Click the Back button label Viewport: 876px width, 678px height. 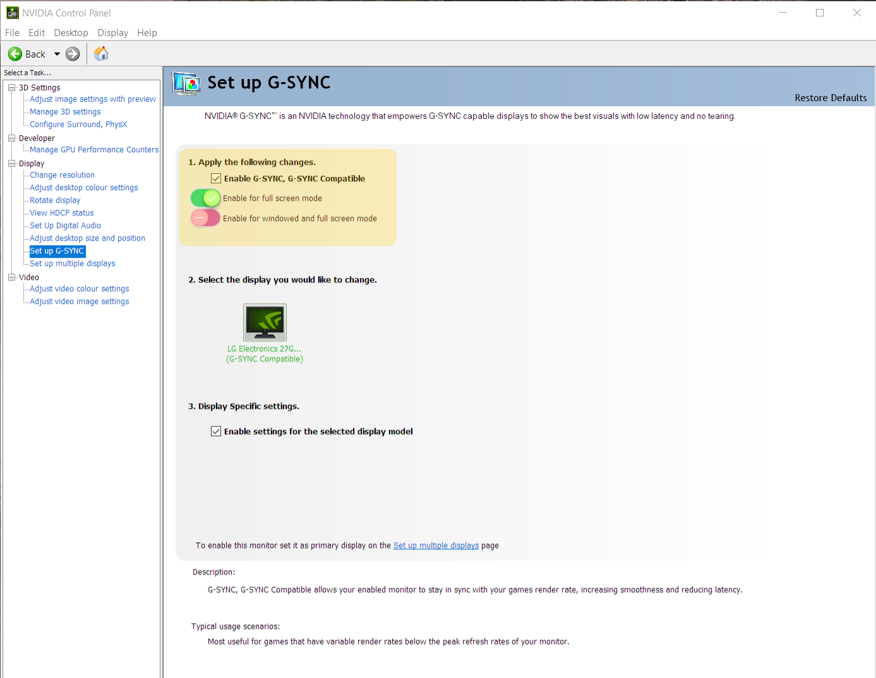pos(35,54)
